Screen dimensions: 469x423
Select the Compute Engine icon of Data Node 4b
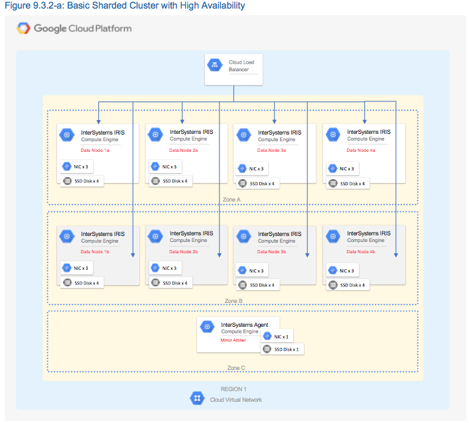tap(333, 236)
